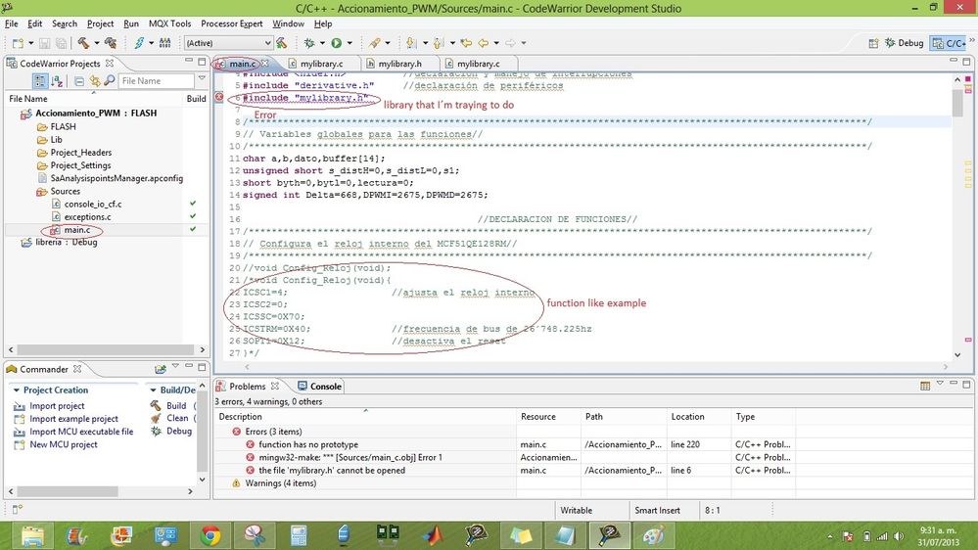Open the (Active) build configuration dropdown
978x550 pixels.
[x=228, y=43]
